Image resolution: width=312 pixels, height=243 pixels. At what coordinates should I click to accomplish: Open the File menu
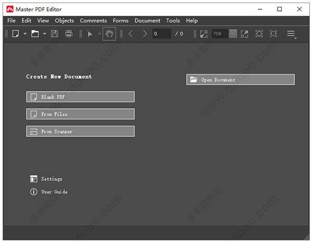(x=11, y=21)
